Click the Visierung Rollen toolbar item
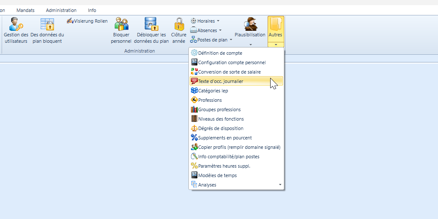 [87, 21]
